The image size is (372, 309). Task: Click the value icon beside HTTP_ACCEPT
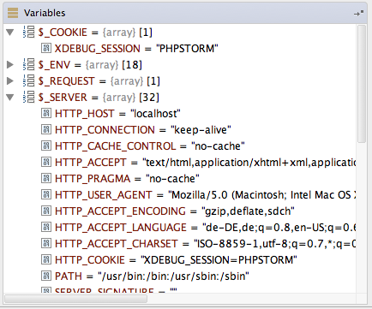pos(46,162)
